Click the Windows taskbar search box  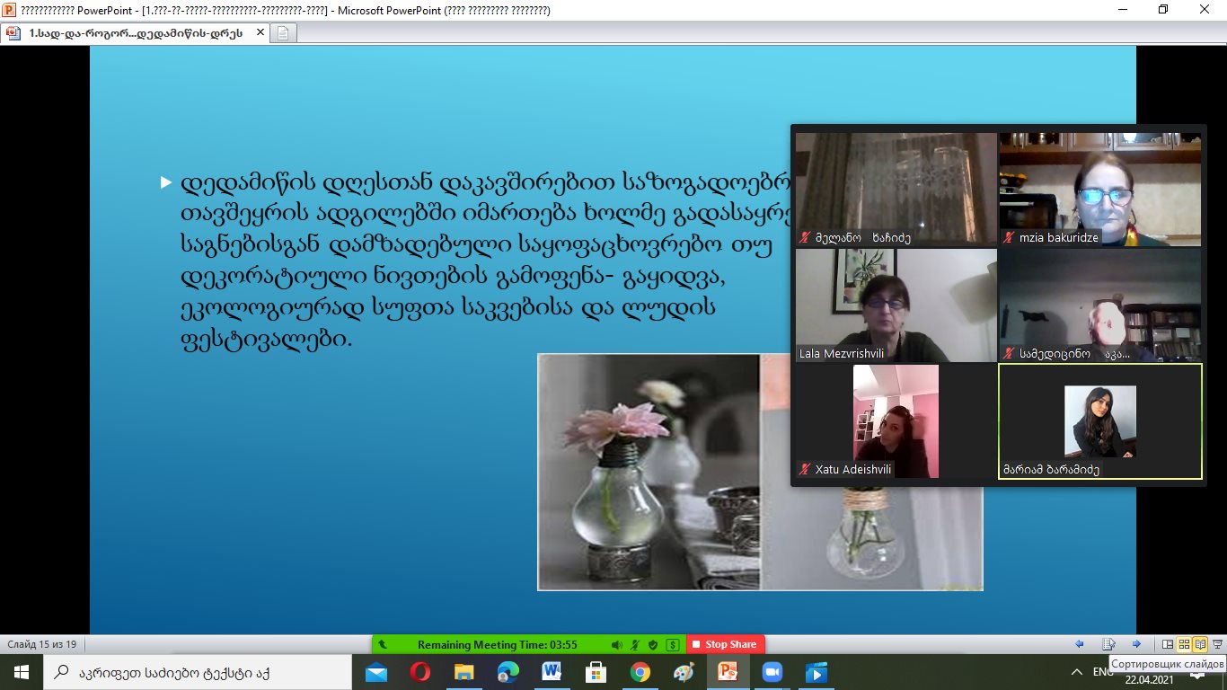pos(196,672)
